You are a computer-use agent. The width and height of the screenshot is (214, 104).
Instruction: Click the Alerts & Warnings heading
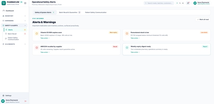point(44,22)
